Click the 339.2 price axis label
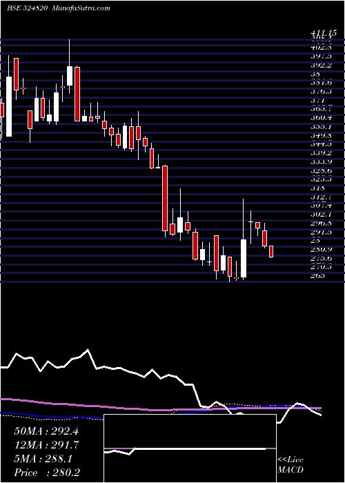The image size is (345, 483). click(322, 152)
